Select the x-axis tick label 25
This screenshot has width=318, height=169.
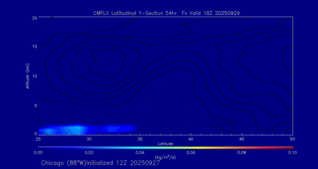38,139
